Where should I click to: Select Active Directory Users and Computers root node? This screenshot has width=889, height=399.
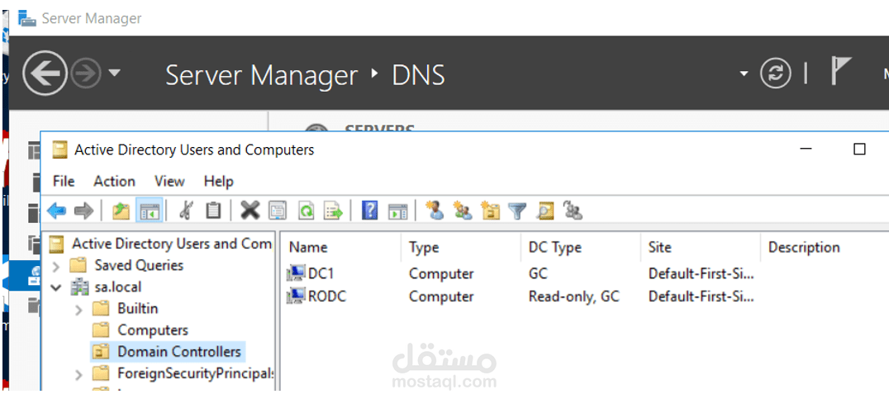(172, 244)
